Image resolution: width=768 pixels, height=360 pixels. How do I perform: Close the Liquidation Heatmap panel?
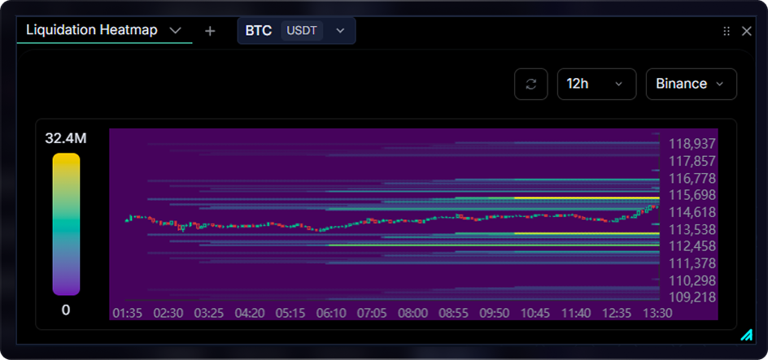click(x=747, y=31)
